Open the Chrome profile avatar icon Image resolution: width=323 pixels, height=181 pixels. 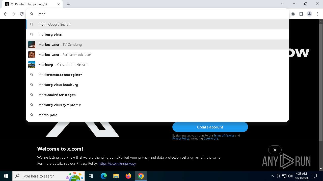309,14
